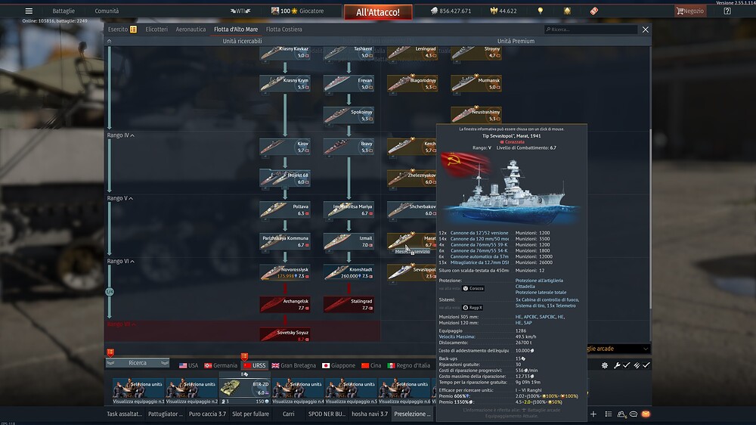Open the question mark help icon

point(727,11)
